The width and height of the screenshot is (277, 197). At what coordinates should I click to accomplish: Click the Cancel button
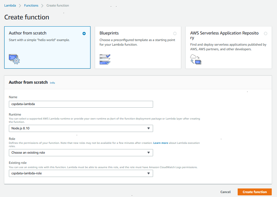tap(225, 192)
